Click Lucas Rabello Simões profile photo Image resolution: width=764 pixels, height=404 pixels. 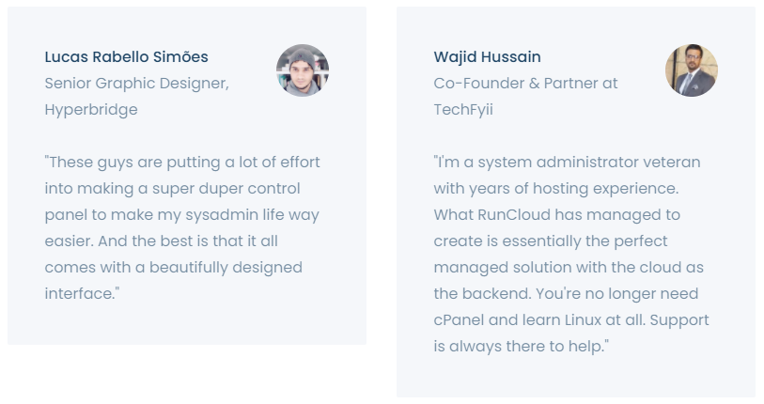coord(303,70)
